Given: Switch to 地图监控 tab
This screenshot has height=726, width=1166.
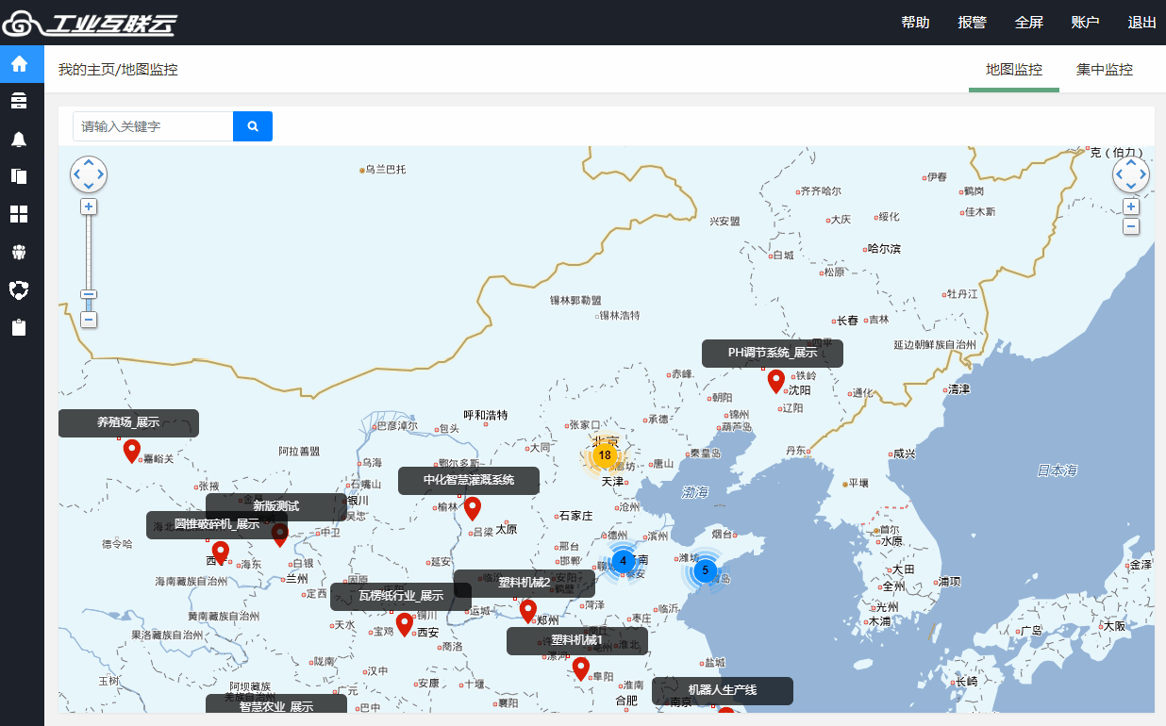Looking at the screenshot, I should 1014,70.
